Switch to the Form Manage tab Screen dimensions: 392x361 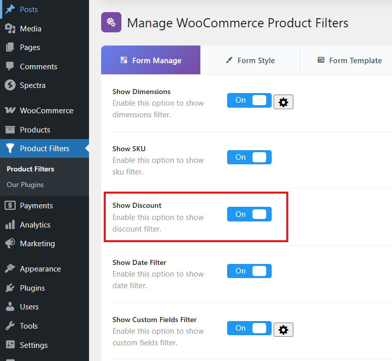(x=151, y=60)
